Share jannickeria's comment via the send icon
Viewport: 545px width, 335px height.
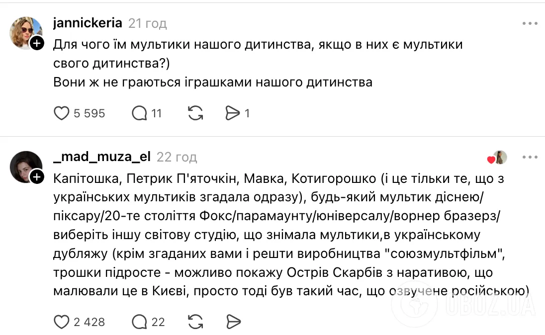coord(233,113)
